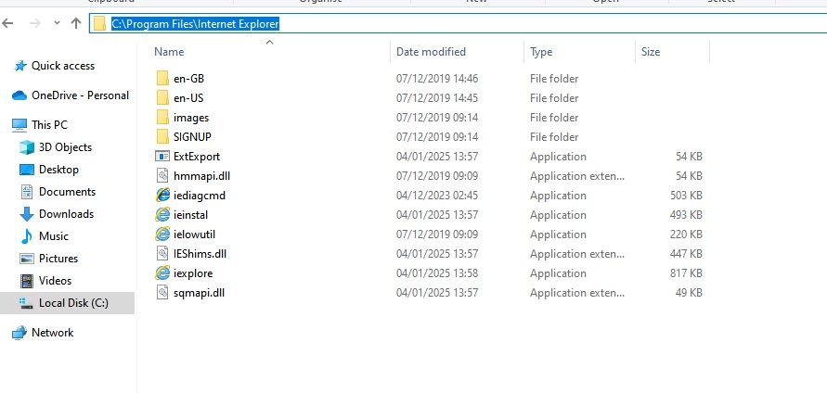Open Quick access in navigation pane
Screen dimensions: 827x393
(x=62, y=66)
